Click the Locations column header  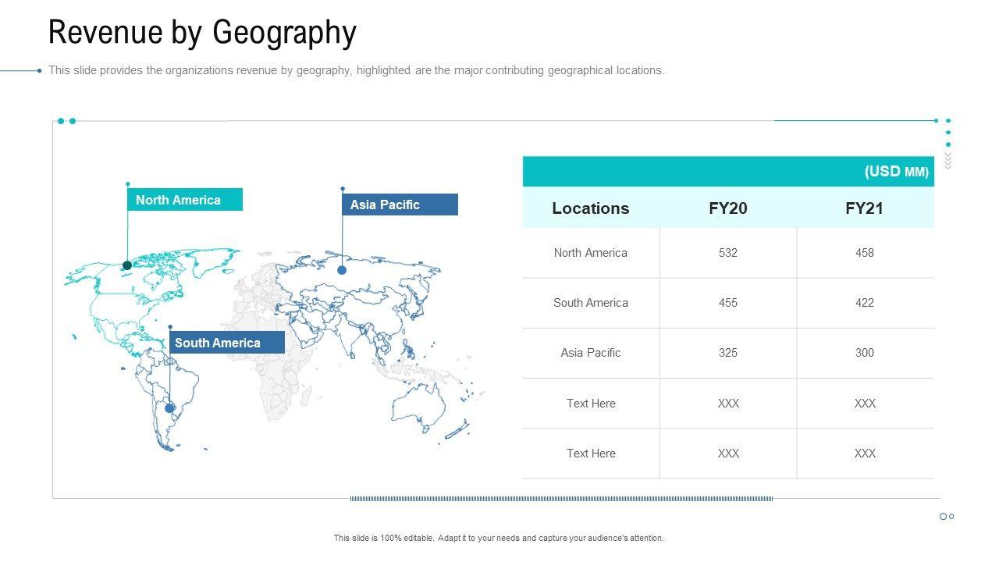point(590,208)
